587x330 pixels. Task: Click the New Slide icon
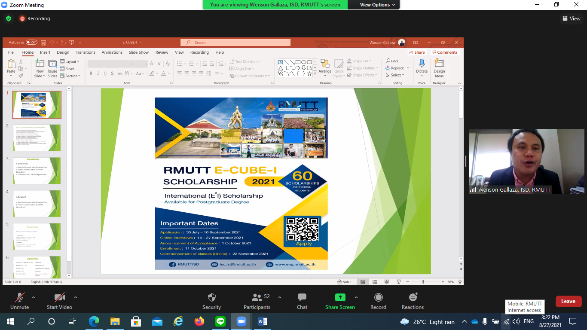point(40,64)
